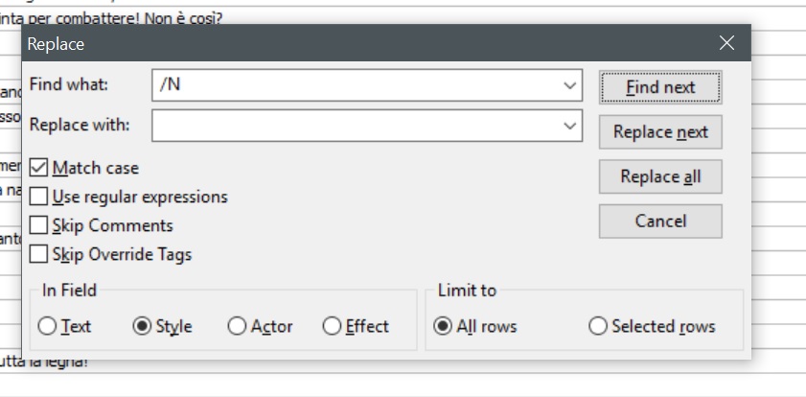This screenshot has height=397, width=806.
Task: Toggle the Skip Comments checkbox
Action: point(39,225)
